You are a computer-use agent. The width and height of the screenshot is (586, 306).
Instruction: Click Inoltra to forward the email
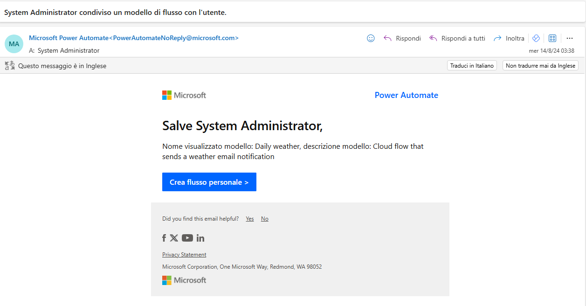click(509, 38)
